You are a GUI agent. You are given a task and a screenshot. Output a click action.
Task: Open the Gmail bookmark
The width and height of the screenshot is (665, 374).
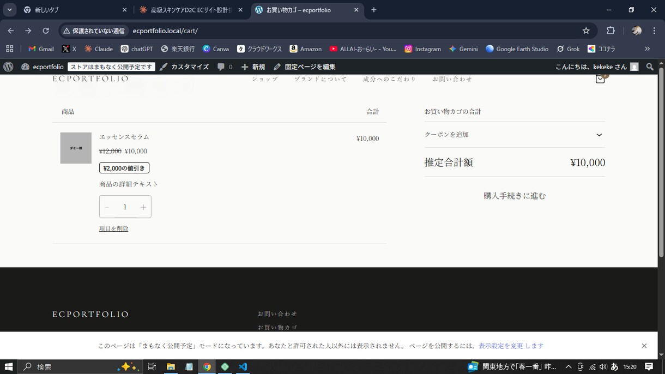pos(41,49)
